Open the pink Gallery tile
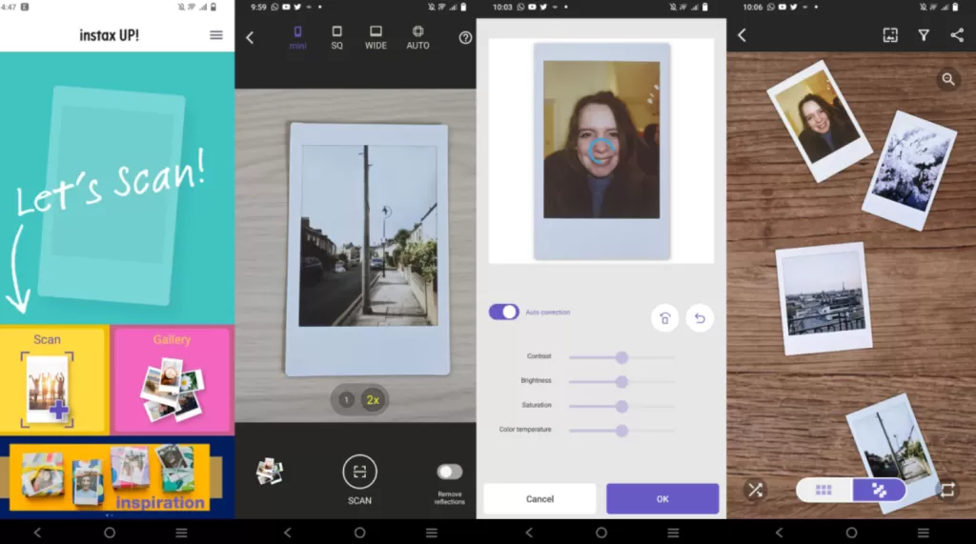The height and width of the screenshot is (544, 976). (x=172, y=379)
